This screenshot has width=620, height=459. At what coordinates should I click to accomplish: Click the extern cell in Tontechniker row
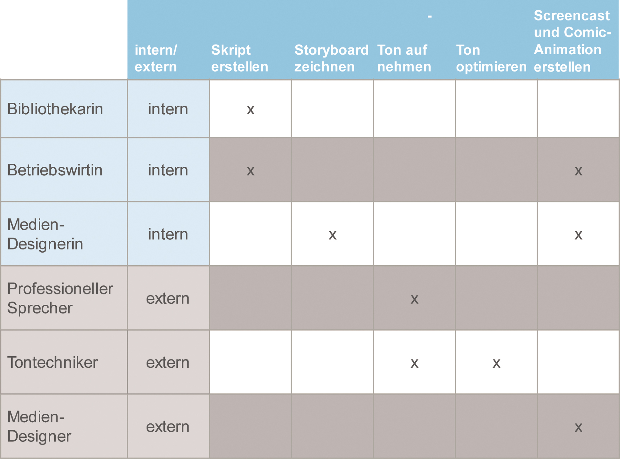[x=168, y=362]
